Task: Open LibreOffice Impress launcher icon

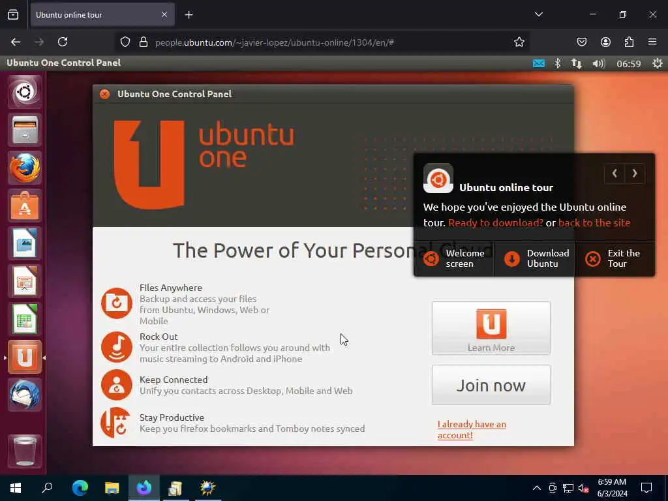Action: [25, 282]
